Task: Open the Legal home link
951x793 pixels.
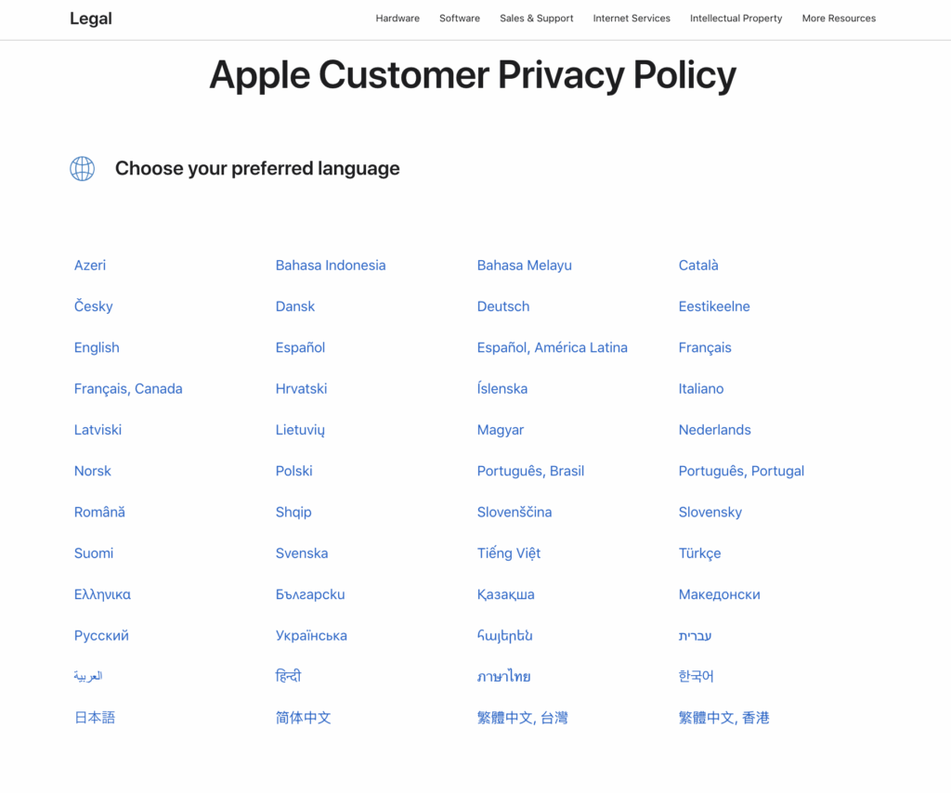Action: [91, 19]
